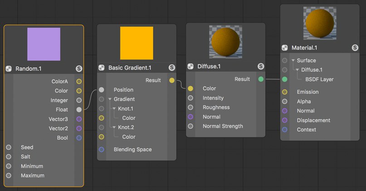Screen dimensions: 366x191
Task: Click preview icon left of Basic Gradient.1 title
Action: (102, 68)
